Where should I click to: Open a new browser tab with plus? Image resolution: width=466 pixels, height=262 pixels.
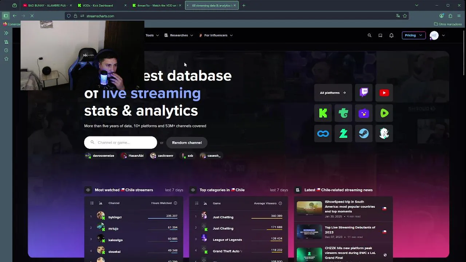coord(244,5)
